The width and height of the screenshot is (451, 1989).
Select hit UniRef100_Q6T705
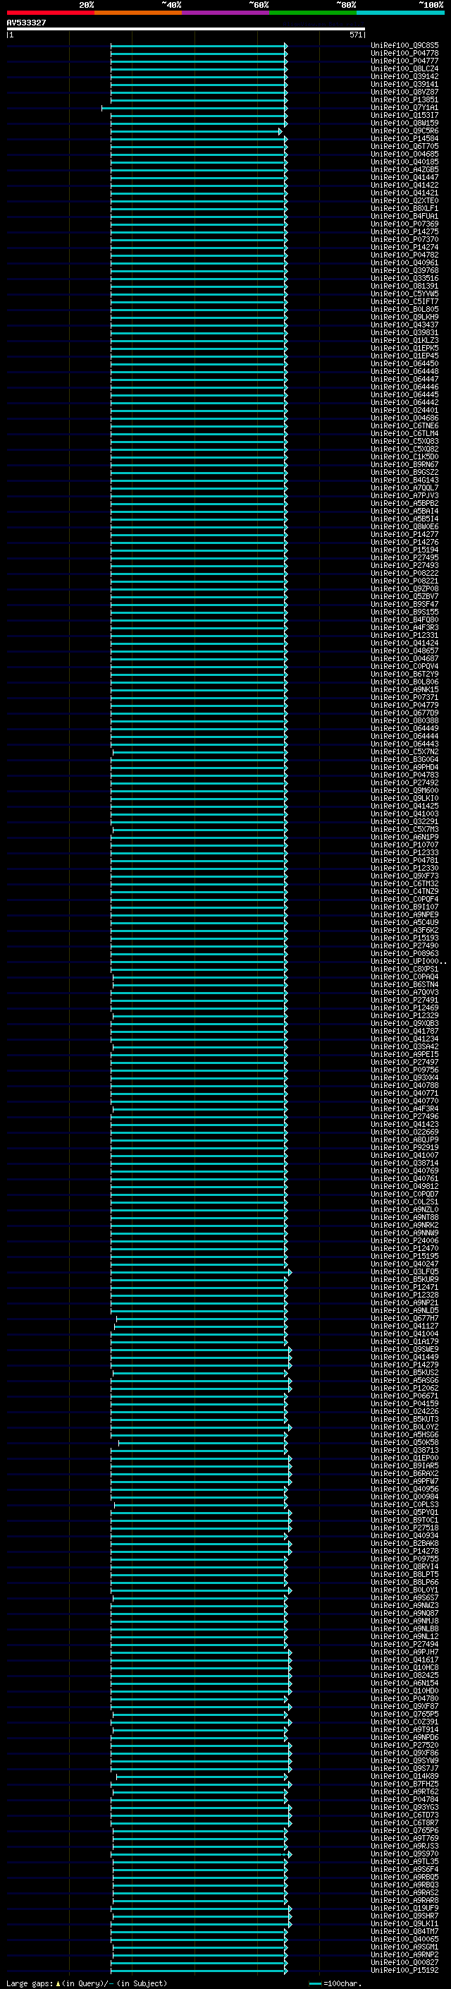click(404, 147)
